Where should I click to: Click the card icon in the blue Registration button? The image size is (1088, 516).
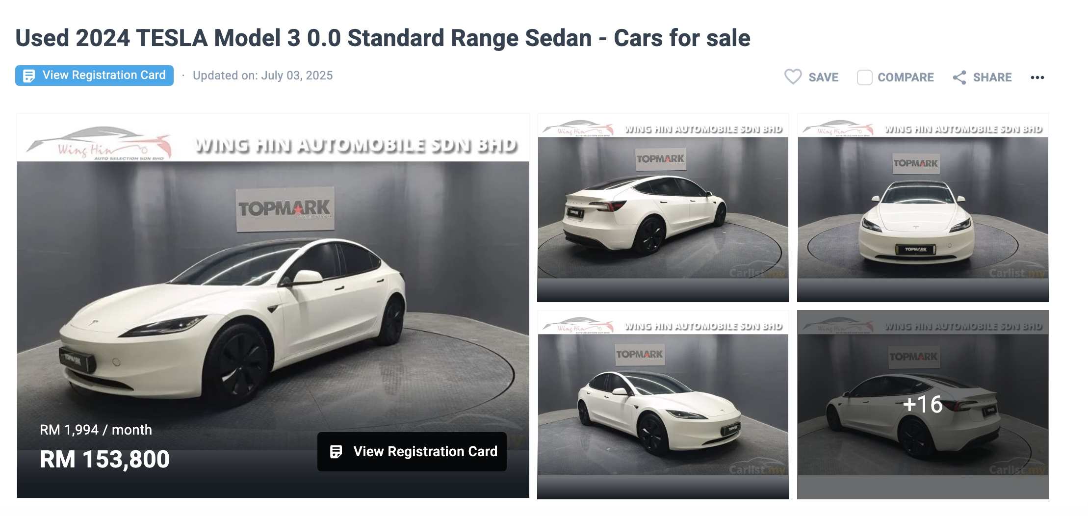click(29, 76)
